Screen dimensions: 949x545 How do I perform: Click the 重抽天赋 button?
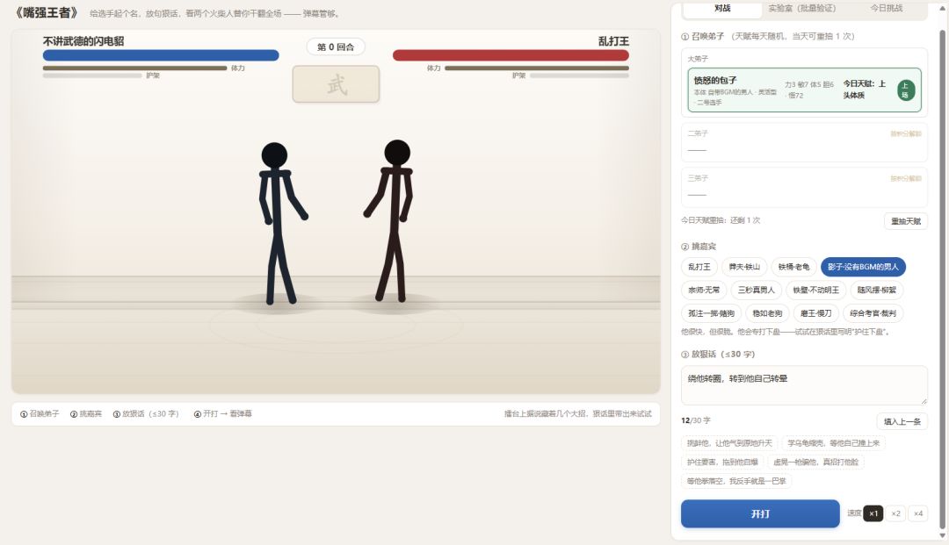905,221
